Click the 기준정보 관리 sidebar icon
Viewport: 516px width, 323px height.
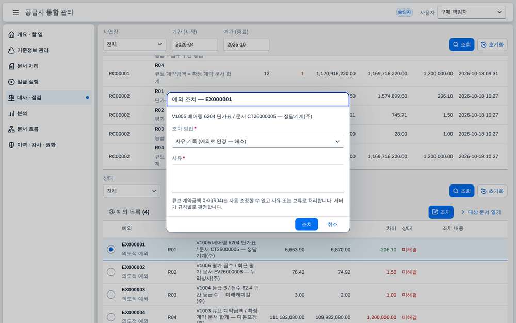11,50
